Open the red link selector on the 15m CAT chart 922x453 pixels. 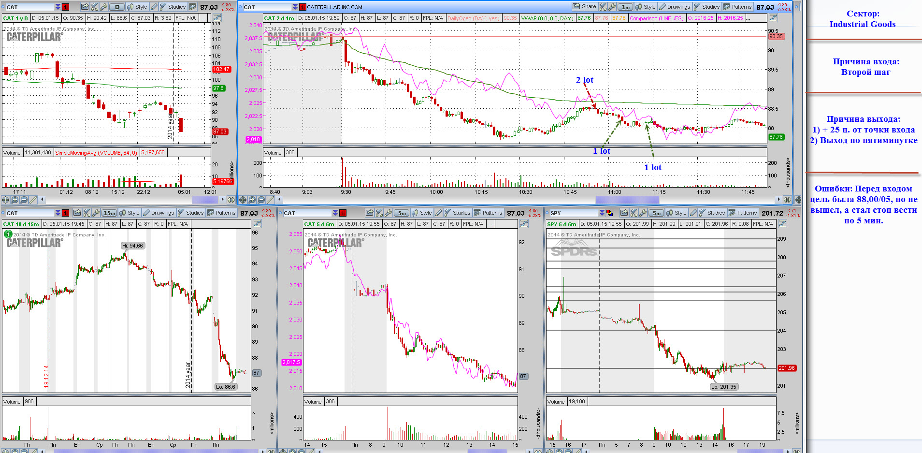(x=65, y=213)
